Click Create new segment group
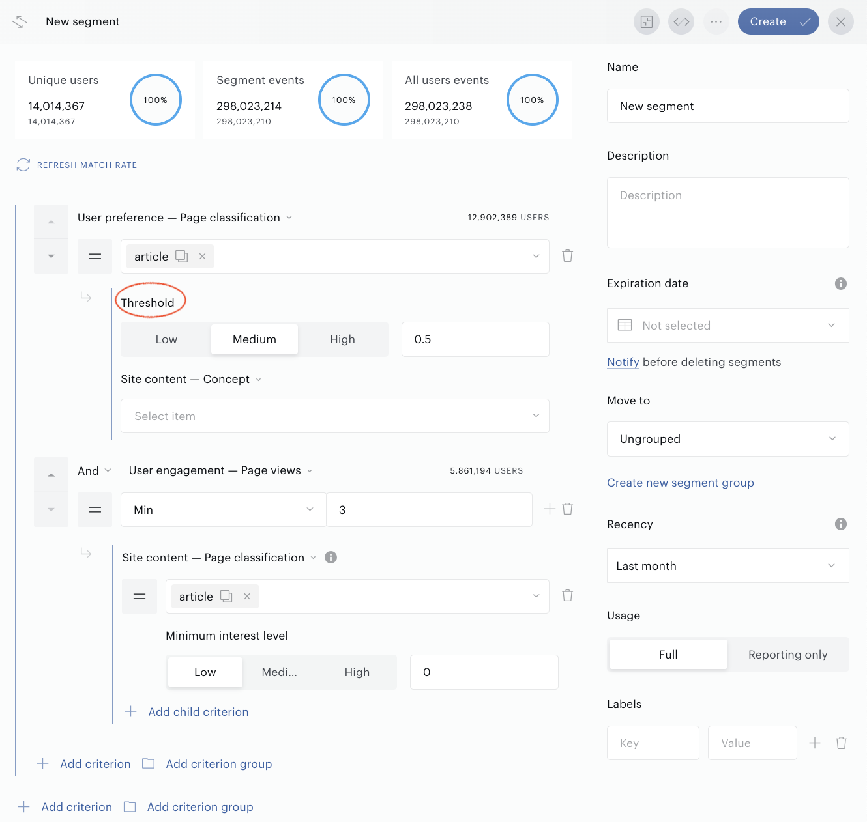Screen dimensions: 867x822 pos(681,483)
